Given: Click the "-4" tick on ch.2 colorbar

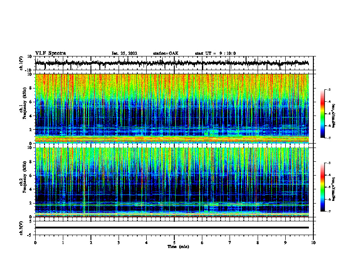Looking at the screenshot, I should click(x=328, y=175).
